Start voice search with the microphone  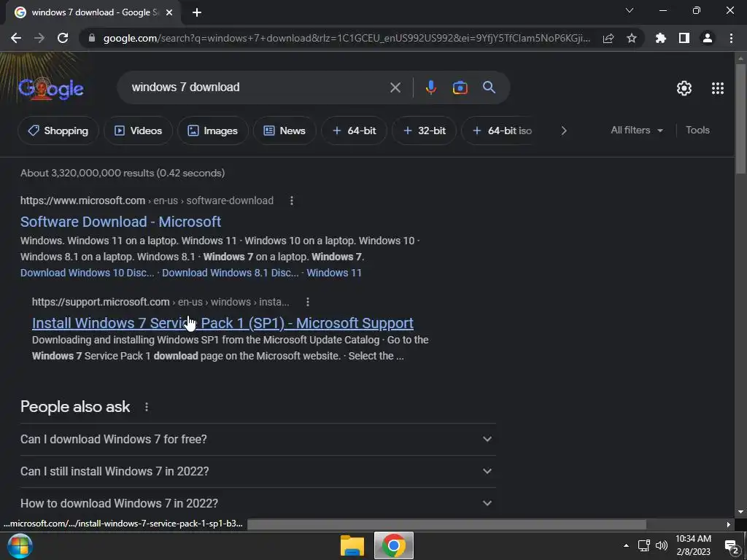pyautogui.click(x=430, y=87)
